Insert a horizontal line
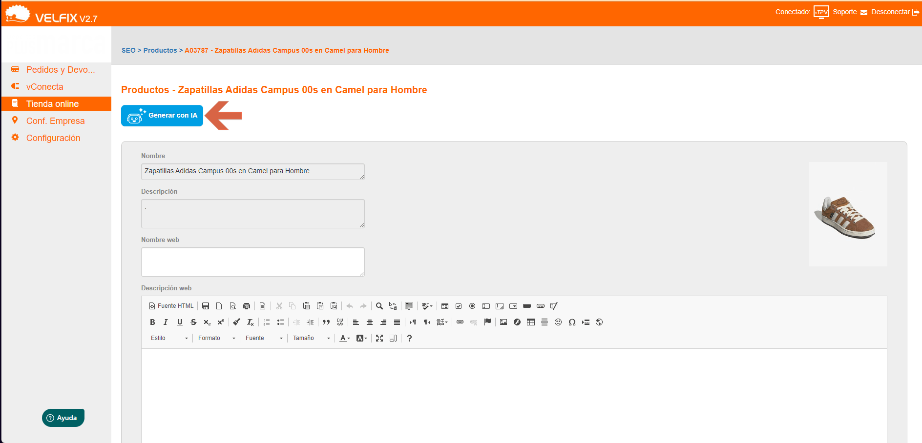 click(x=545, y=322)
